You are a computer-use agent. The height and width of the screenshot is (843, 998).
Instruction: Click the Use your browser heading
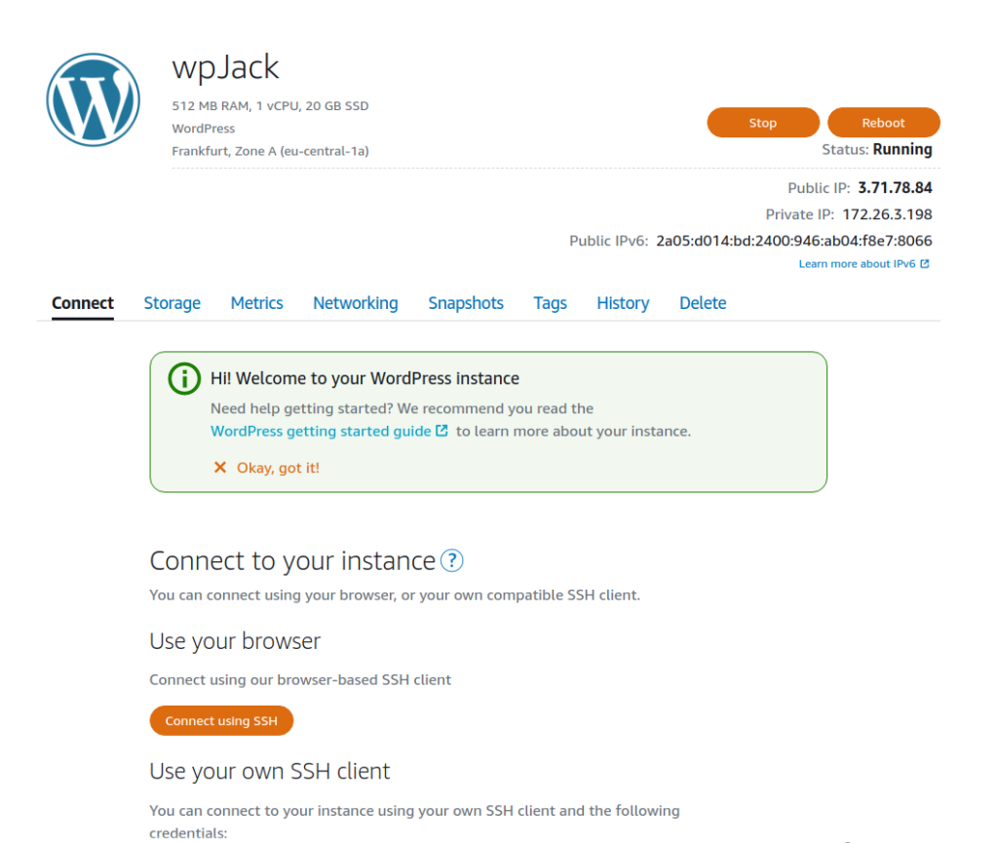click(235, 641)
